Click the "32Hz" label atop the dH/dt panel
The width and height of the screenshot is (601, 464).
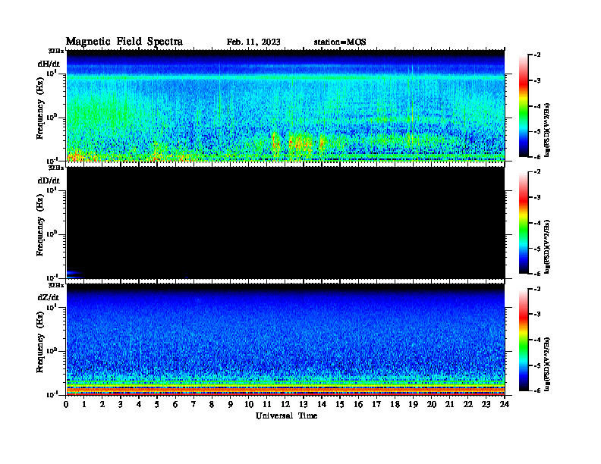point(56,51)
